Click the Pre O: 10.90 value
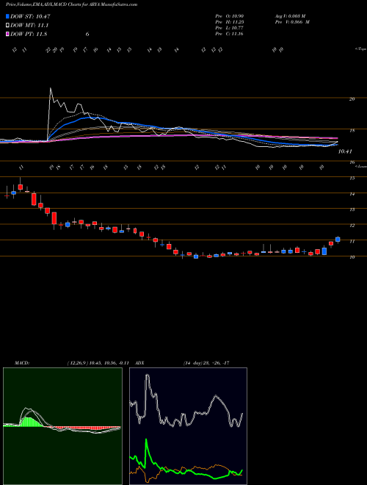The width and height of the screenshot is (367, 485). pos(229,15)
